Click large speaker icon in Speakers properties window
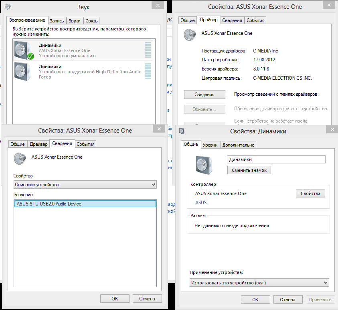Viewport: 338px width, 310px height. click(x=204, y=165)
